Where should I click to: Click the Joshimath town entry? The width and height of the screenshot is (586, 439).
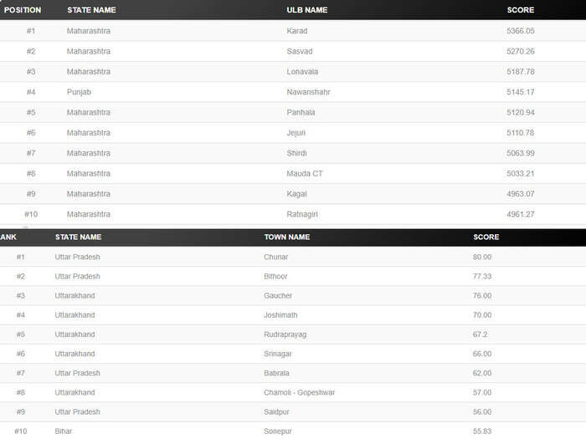click(x=280, y=315)
